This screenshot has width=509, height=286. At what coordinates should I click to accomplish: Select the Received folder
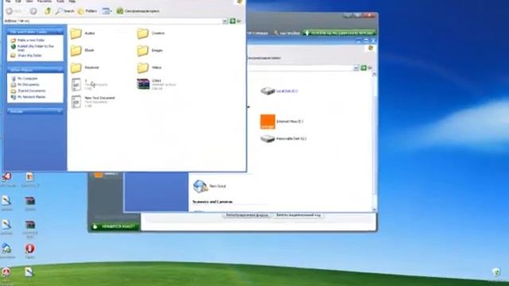pos(84,68)
